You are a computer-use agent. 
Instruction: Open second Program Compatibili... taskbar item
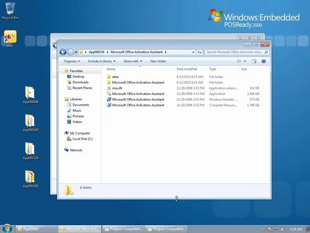167,229
